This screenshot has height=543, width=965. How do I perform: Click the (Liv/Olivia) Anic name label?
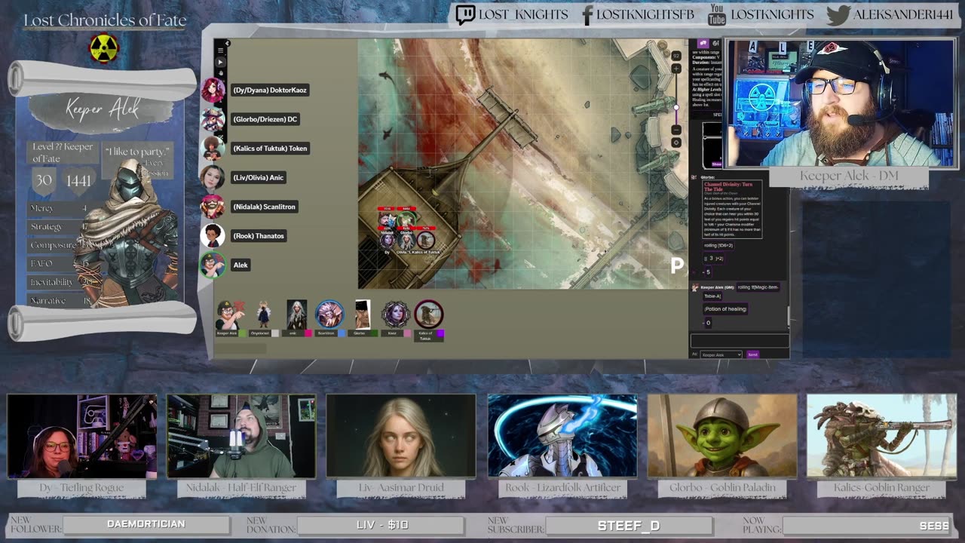(x=259, y=177)
